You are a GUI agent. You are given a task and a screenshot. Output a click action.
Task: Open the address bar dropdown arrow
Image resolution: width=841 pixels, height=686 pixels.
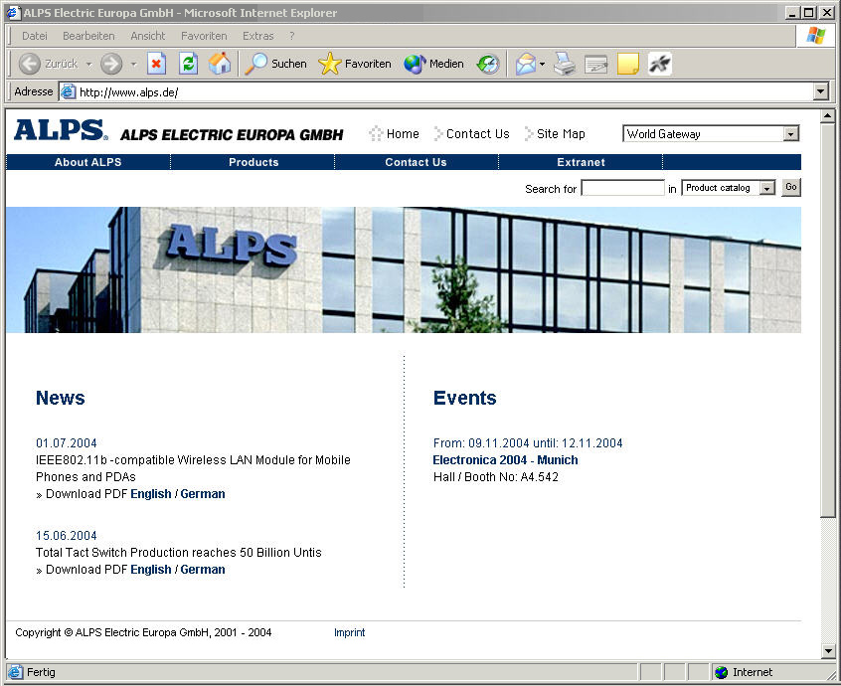pos(820,91)
